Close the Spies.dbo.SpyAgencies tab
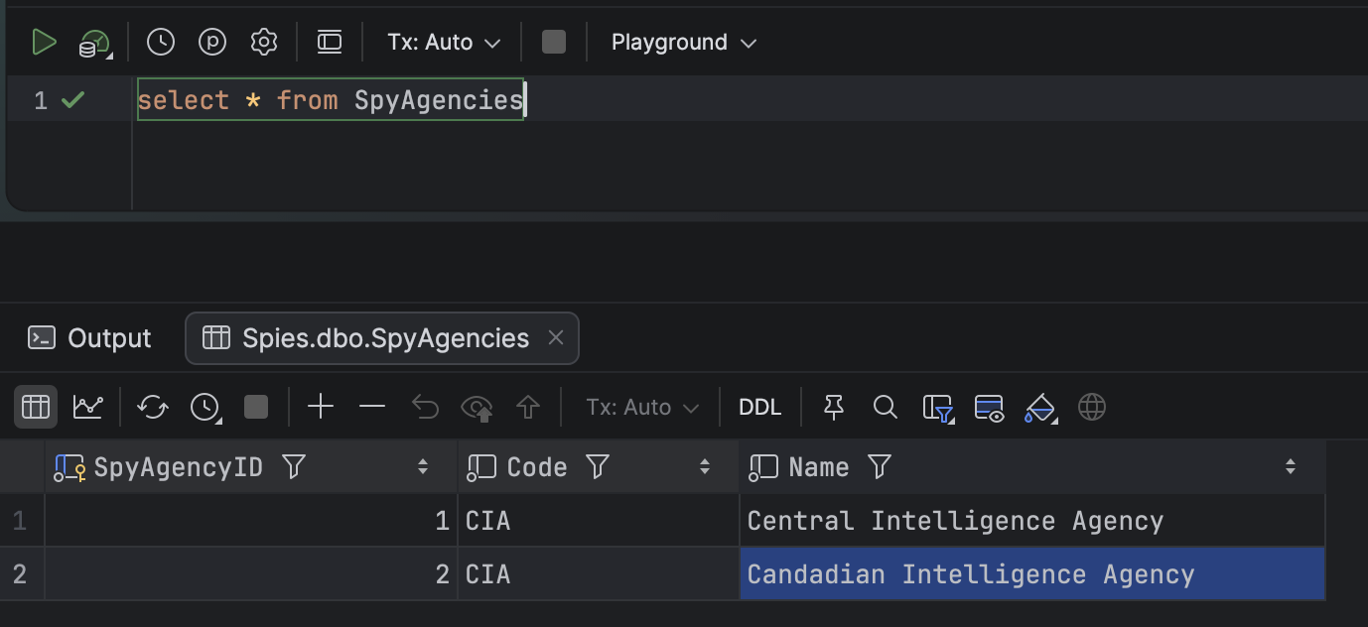Image resolution: width=1368 pixels, height=627 pixels. (x=556, y=337)
